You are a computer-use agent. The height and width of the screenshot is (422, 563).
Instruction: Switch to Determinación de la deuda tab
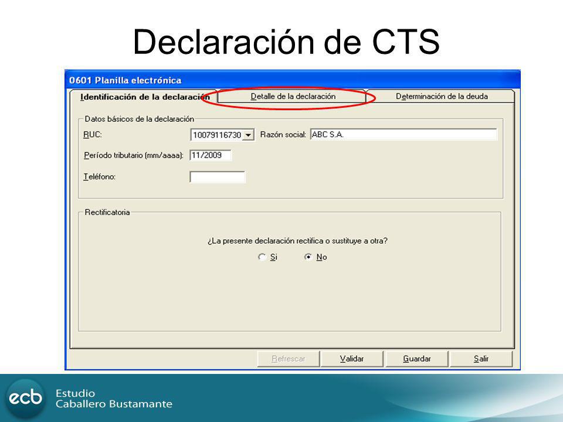(x=441, y=96)
